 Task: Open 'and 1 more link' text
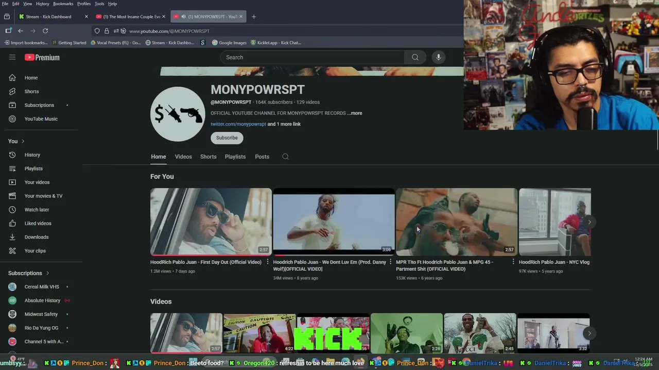284,124
